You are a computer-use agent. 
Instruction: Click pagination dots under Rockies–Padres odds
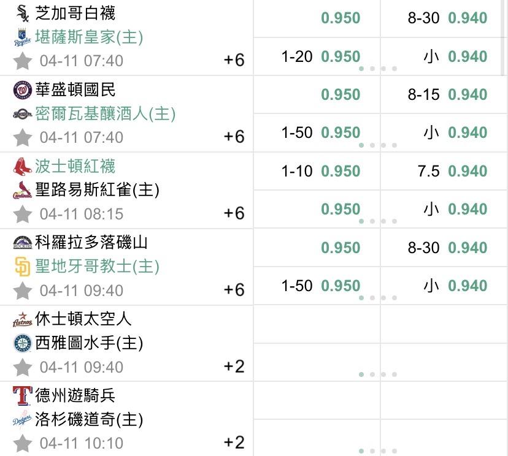[378, 298]
